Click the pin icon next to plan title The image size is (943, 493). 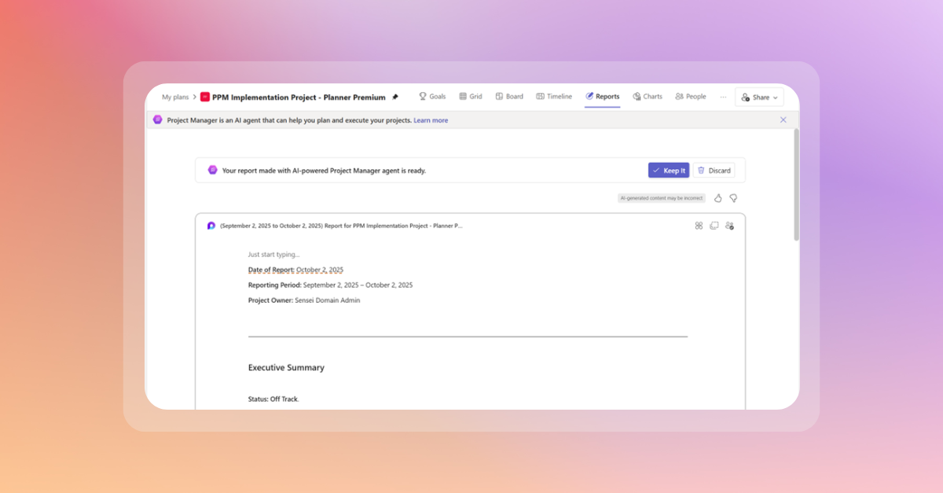click(x=395, y=97)
